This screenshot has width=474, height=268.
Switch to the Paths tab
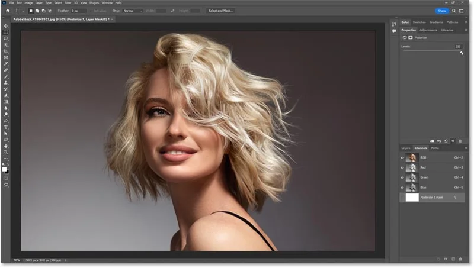[x=435, y=148]
